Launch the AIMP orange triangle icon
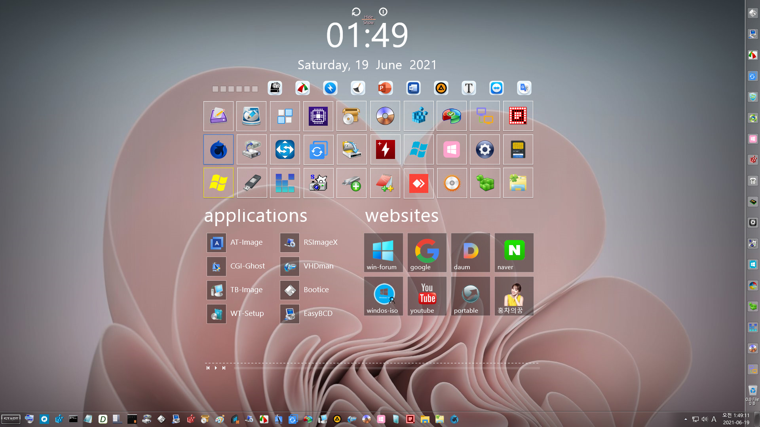Image resolution: width=760 pixels, height=427 pixels. tap(441, 88)
